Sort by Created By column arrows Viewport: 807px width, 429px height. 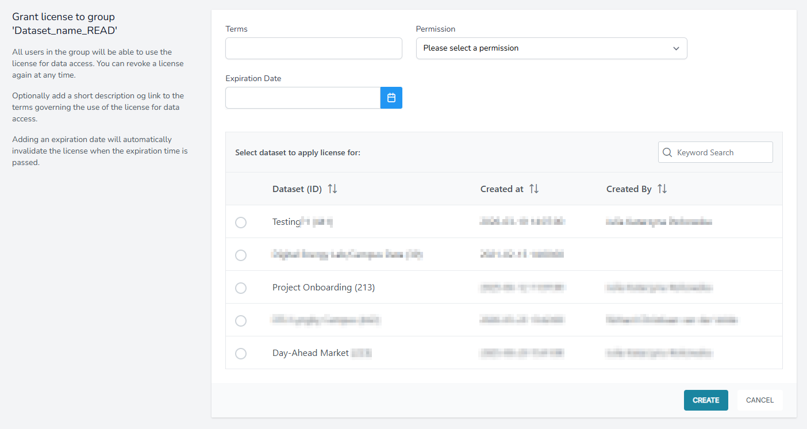pos(662,189)
